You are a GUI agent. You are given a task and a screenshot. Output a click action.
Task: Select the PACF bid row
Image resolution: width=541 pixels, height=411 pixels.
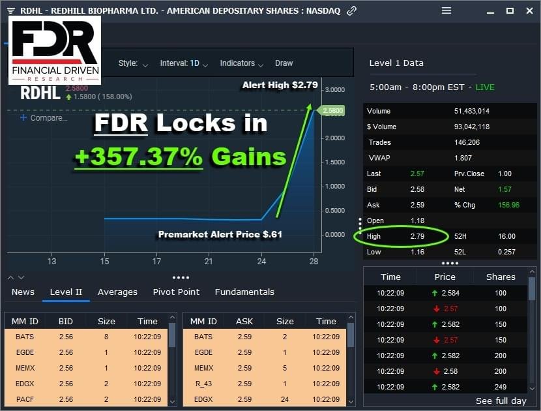[86, 399]
